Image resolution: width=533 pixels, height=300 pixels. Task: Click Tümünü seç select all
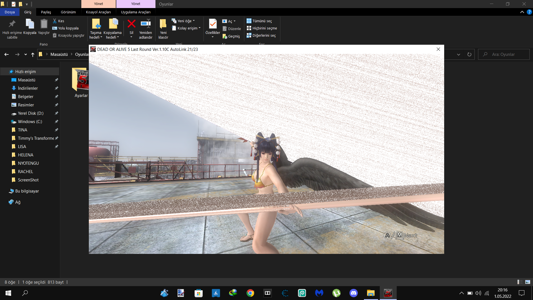click(259, 21)
